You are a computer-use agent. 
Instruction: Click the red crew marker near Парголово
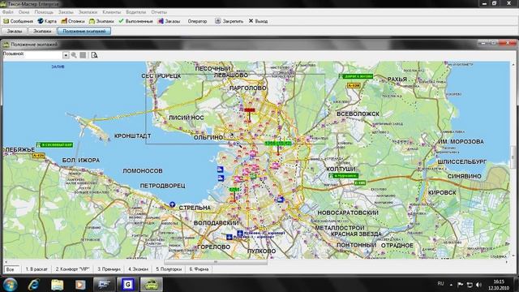(x=250, y=110)
